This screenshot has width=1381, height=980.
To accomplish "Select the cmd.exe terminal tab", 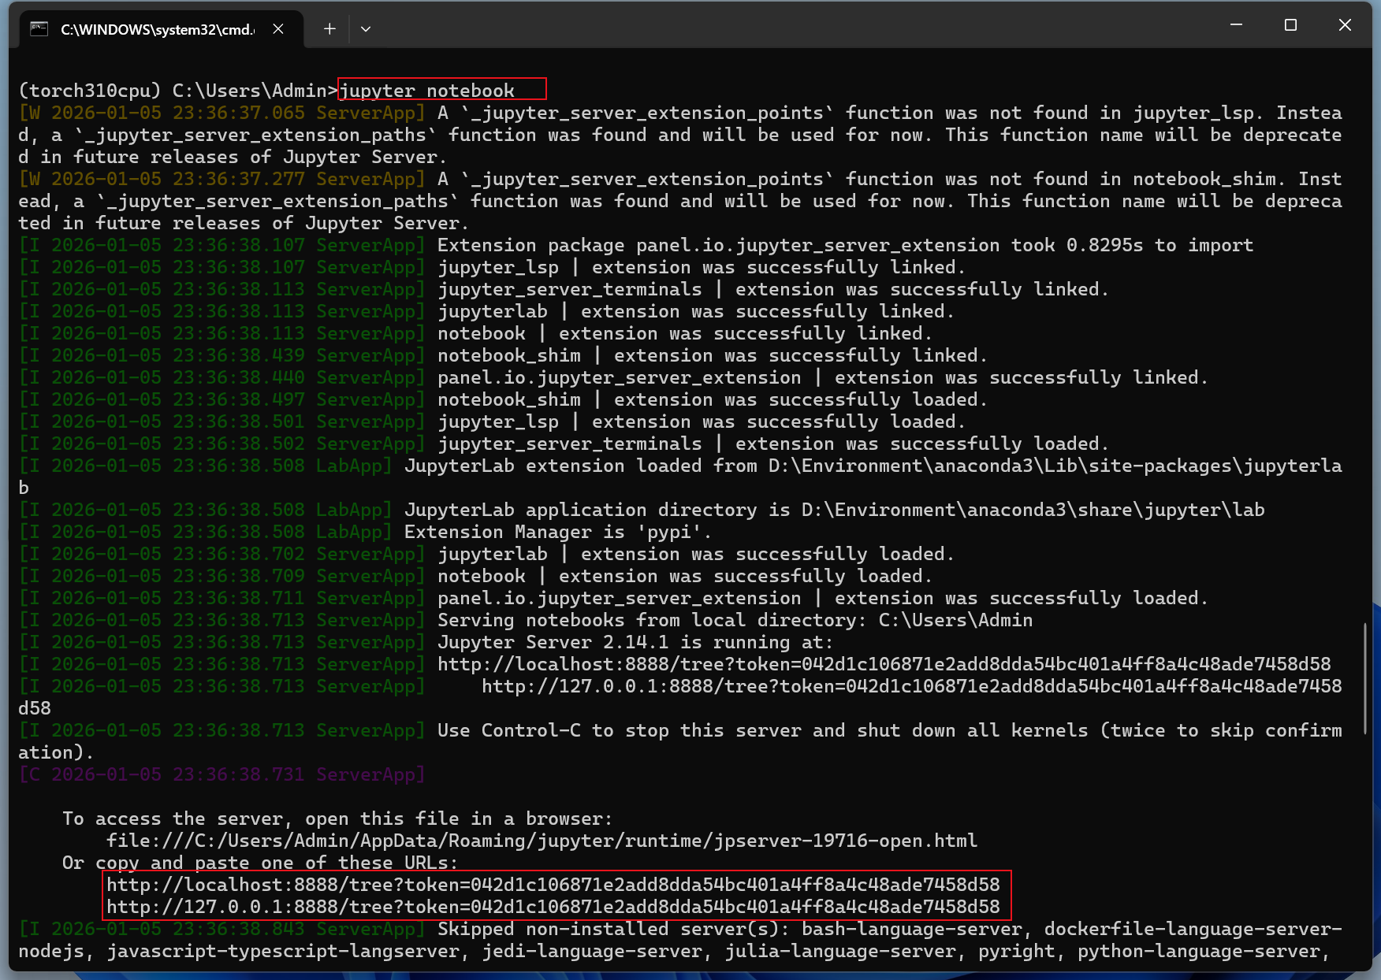I will 161,29.
